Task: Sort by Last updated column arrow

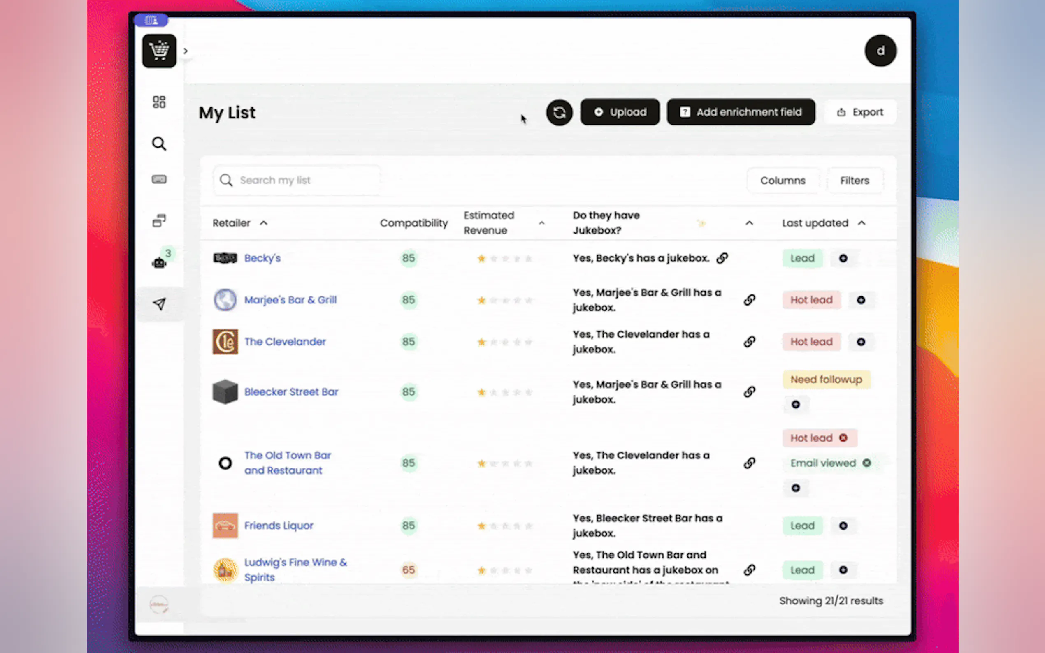Action: [862, 223]
